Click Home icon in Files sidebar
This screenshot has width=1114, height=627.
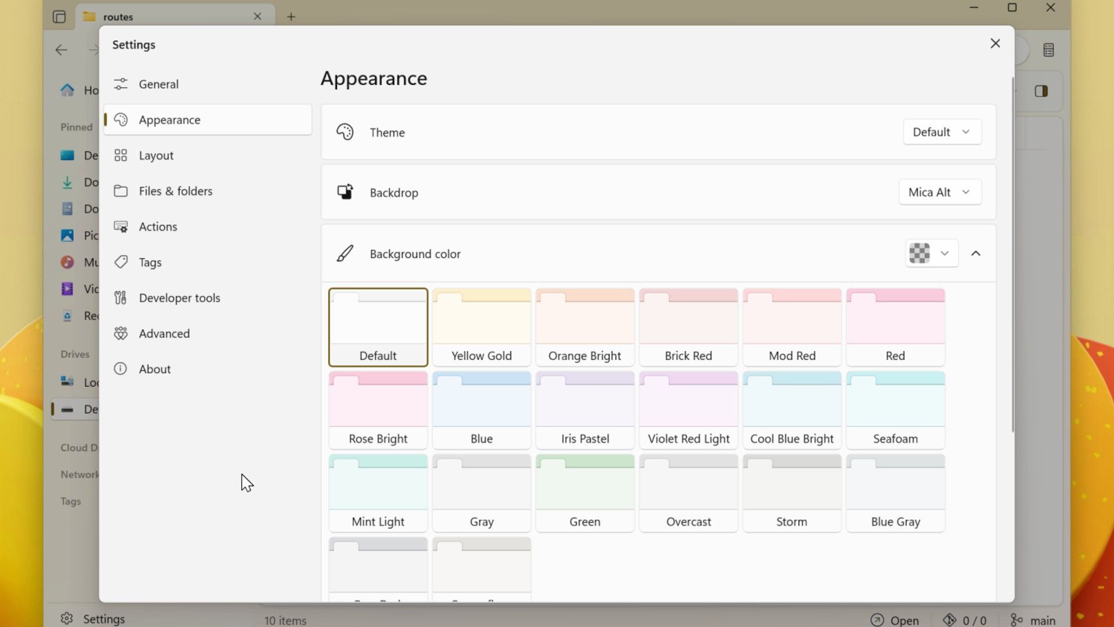67,90
